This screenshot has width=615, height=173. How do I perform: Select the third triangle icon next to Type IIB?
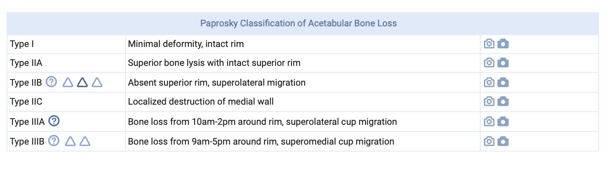click(97, 82)
